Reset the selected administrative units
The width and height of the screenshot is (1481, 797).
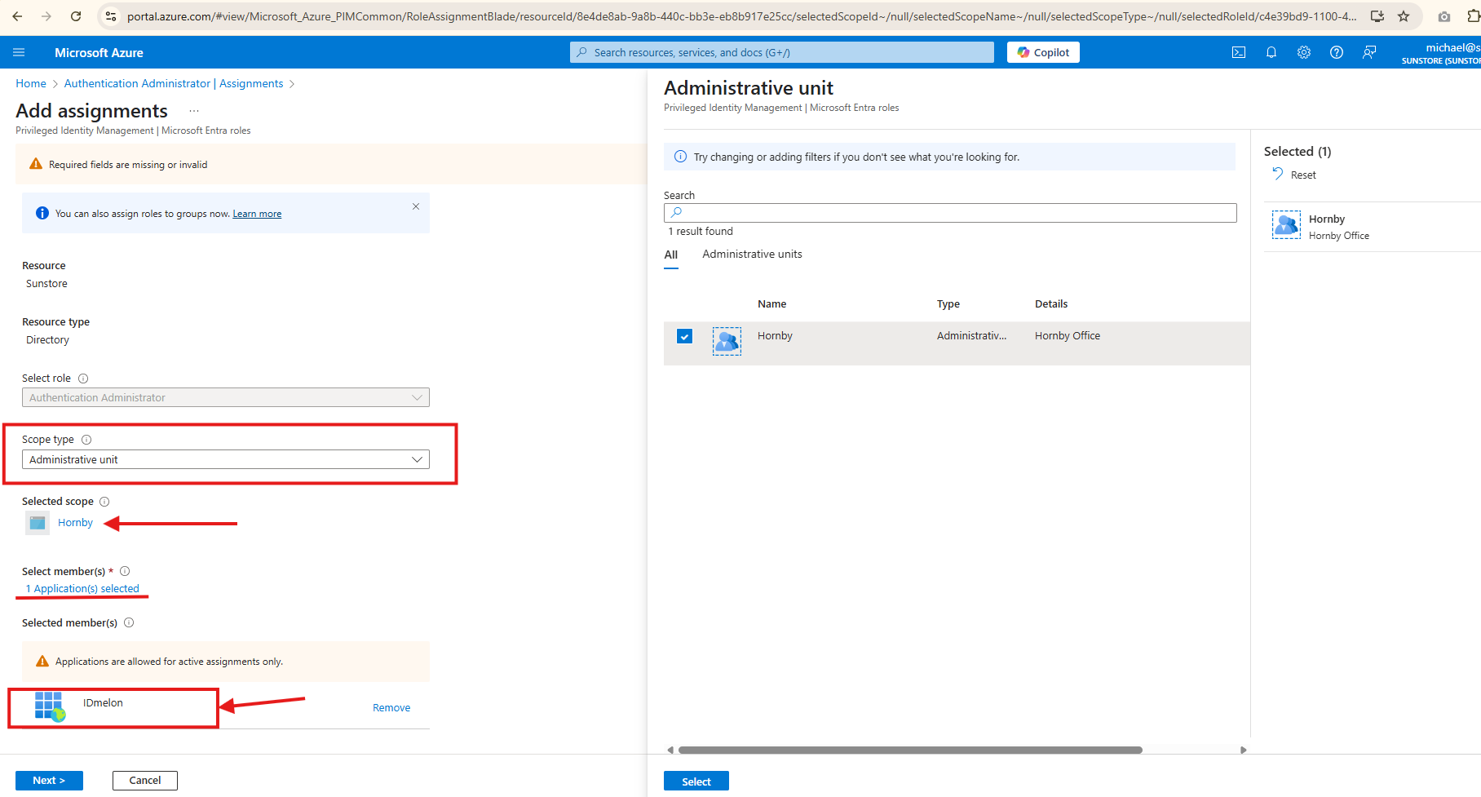pos(1294,175)
